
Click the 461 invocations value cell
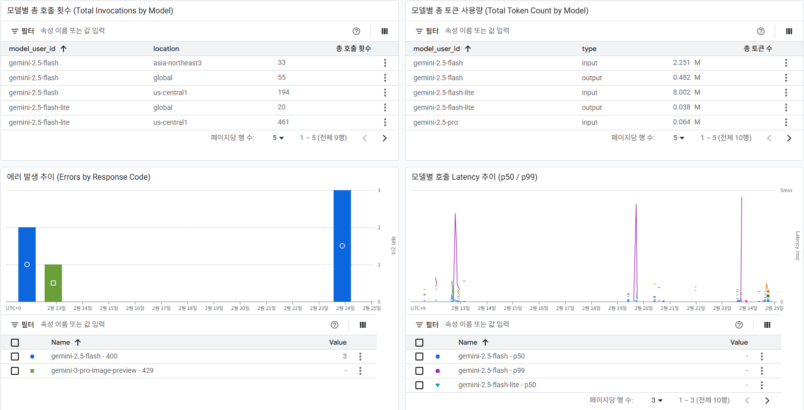point(283,122)
